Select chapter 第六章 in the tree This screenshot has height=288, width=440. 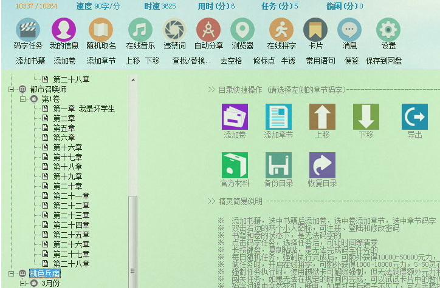(64, 138)
